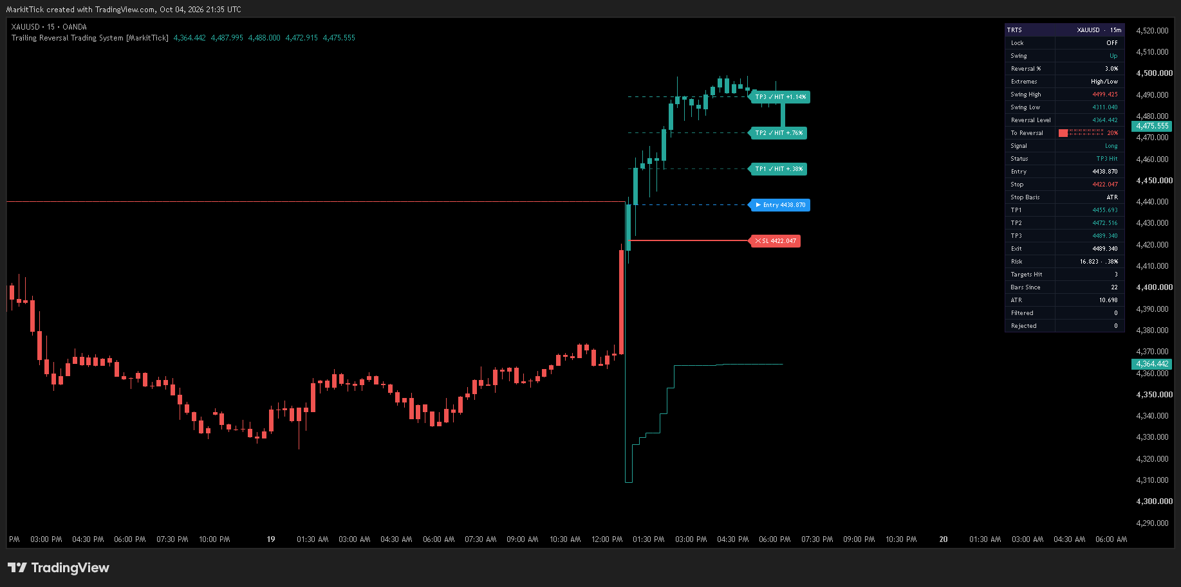The image size is (1181, 587).
Task: Click the TradingView logo
Action: pyautogui.click(x=59, y=568)
